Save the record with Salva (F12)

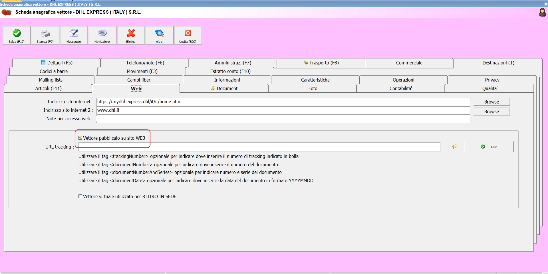pos(17,35)
